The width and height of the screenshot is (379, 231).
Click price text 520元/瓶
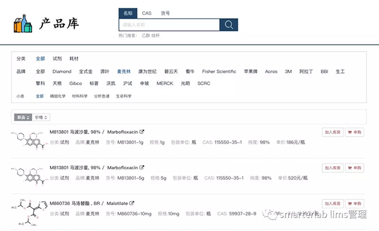(298, 178)
